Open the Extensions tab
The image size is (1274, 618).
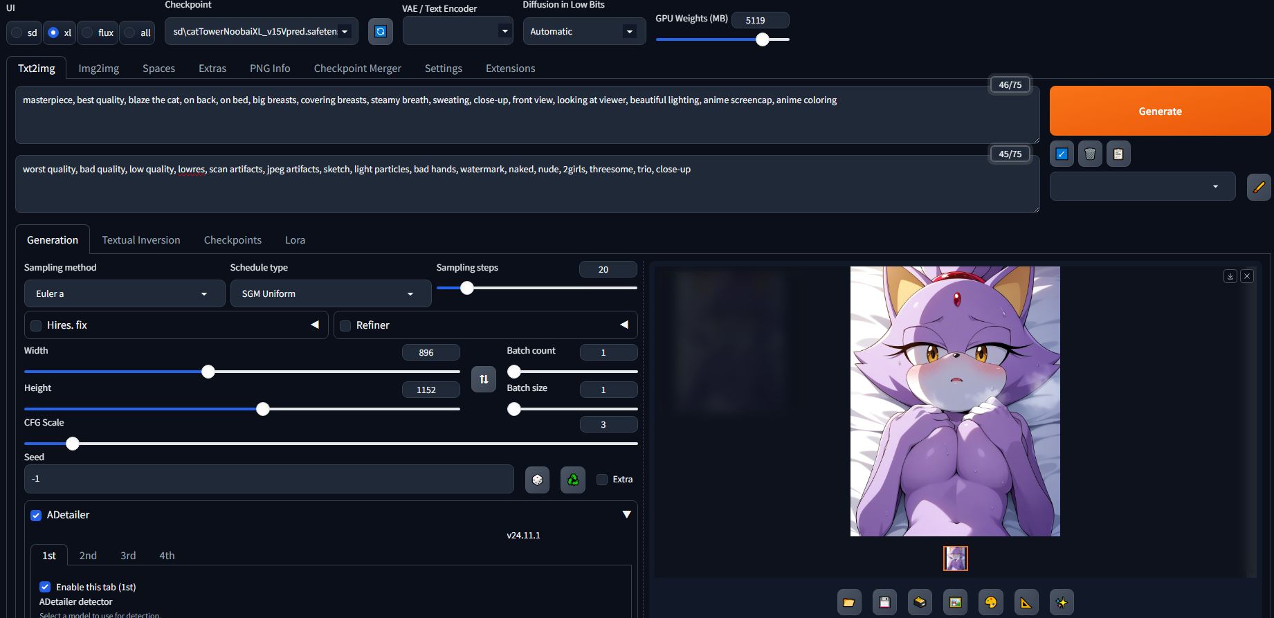pos(511,69)
